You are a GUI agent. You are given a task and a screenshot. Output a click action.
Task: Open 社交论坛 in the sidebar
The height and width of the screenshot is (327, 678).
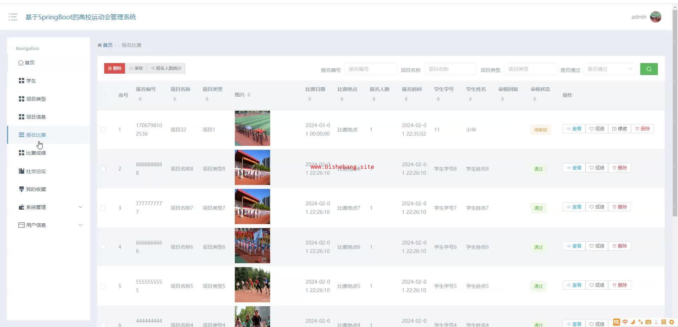49,171
